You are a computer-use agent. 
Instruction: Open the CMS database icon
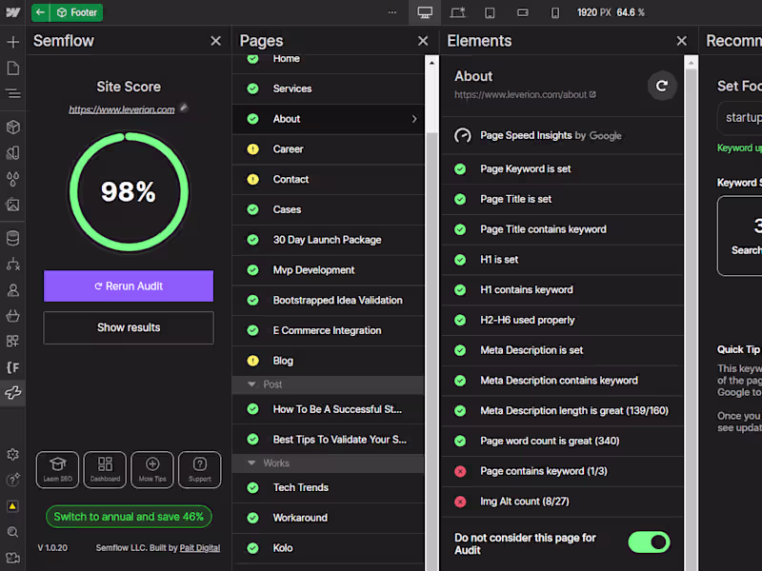[x=13, y=238]
